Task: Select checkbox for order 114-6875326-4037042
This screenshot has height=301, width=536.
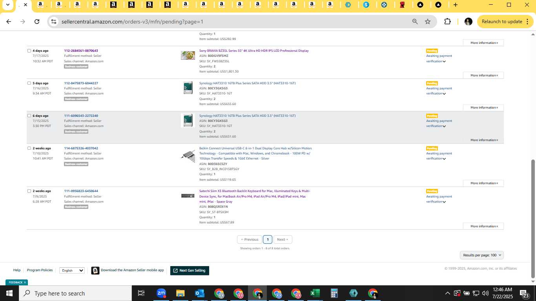Action: [x=29, y=148]
